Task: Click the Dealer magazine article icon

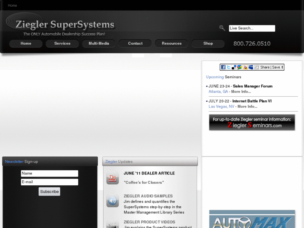Action: pos(112,178)
